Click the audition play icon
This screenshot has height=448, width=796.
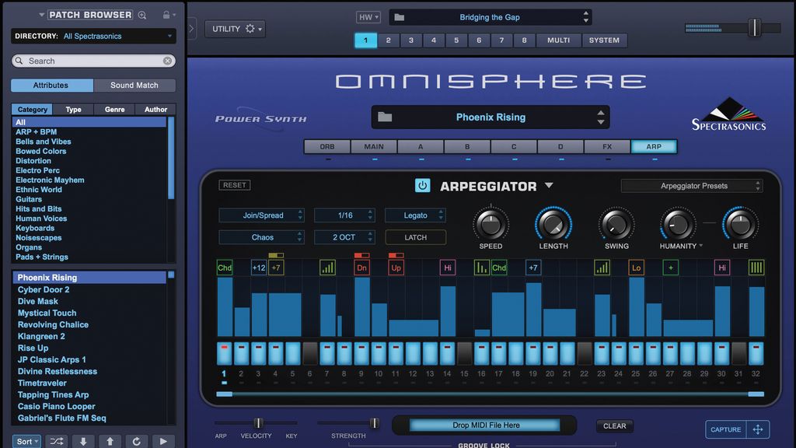[164, 441]
